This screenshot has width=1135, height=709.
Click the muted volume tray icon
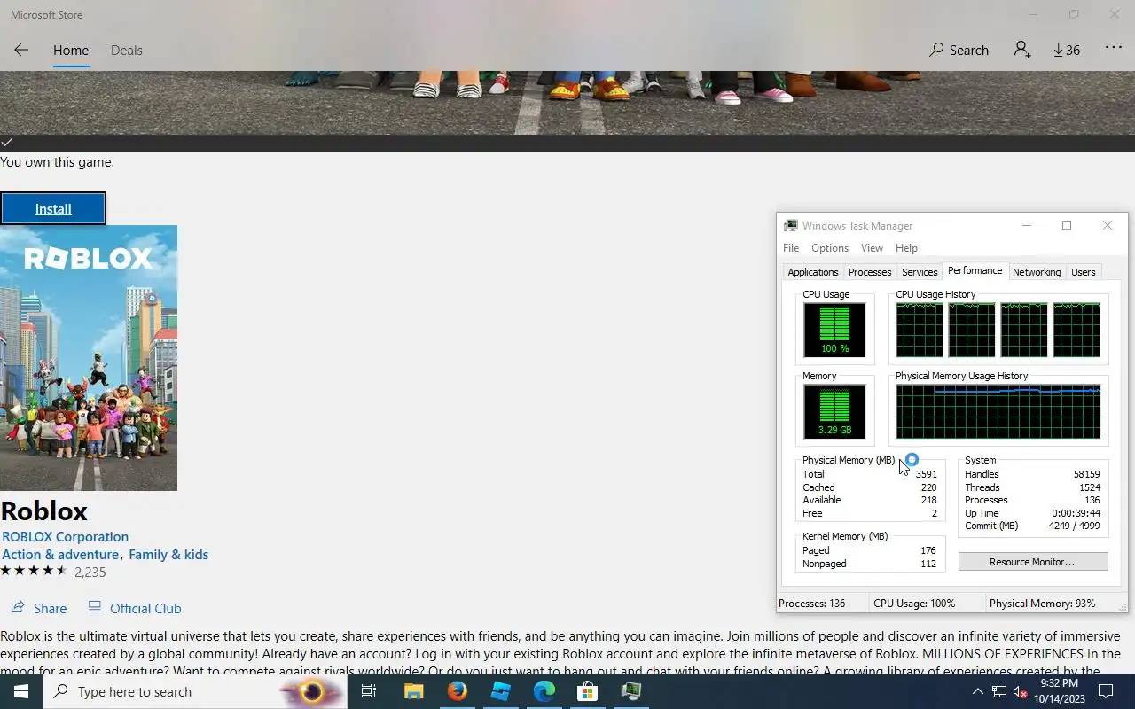1020,691
